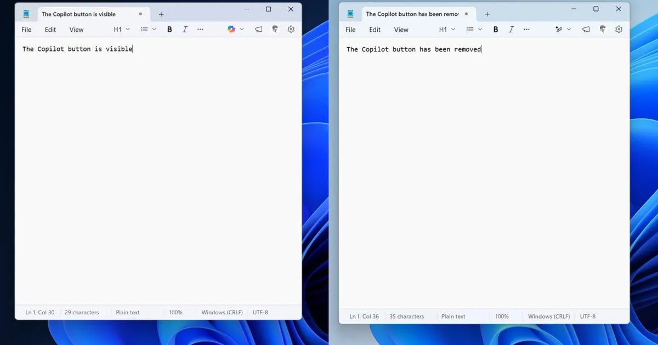This screenshot has width=658, height=345.
Task: Click the feedback megaphone icon in the right Notepad window
Action: [x=586, y=30]
